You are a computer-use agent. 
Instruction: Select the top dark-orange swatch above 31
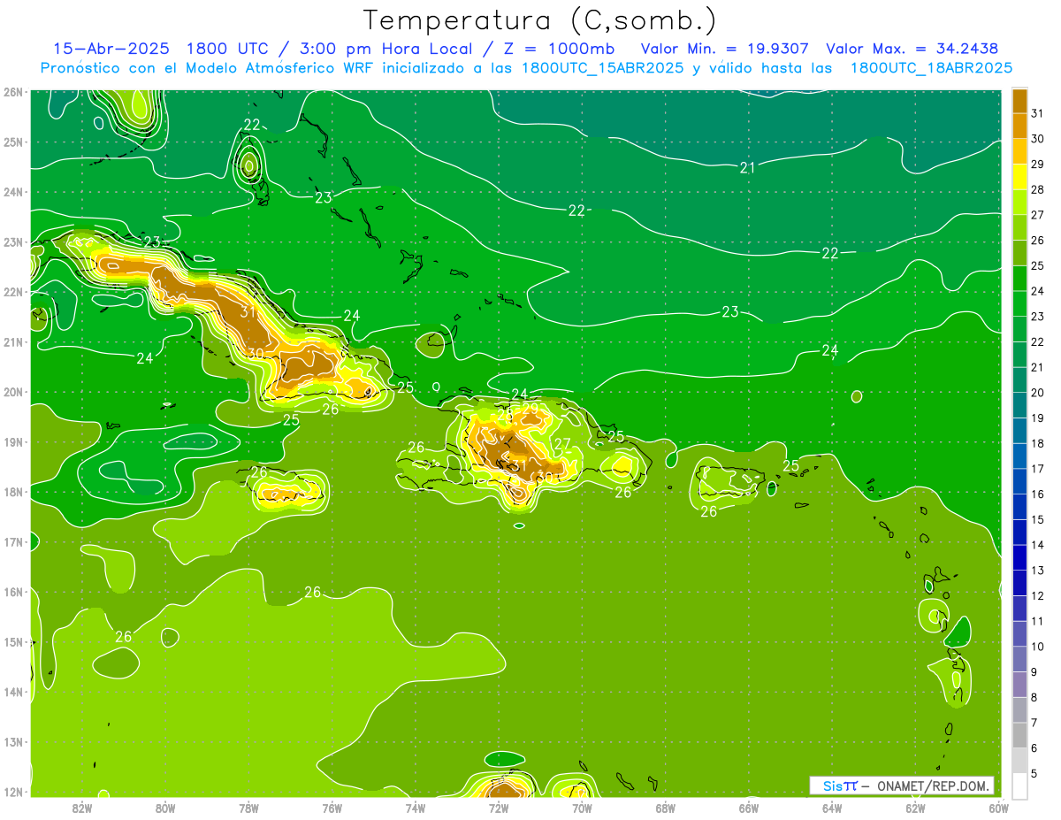tap(1019, 100)
